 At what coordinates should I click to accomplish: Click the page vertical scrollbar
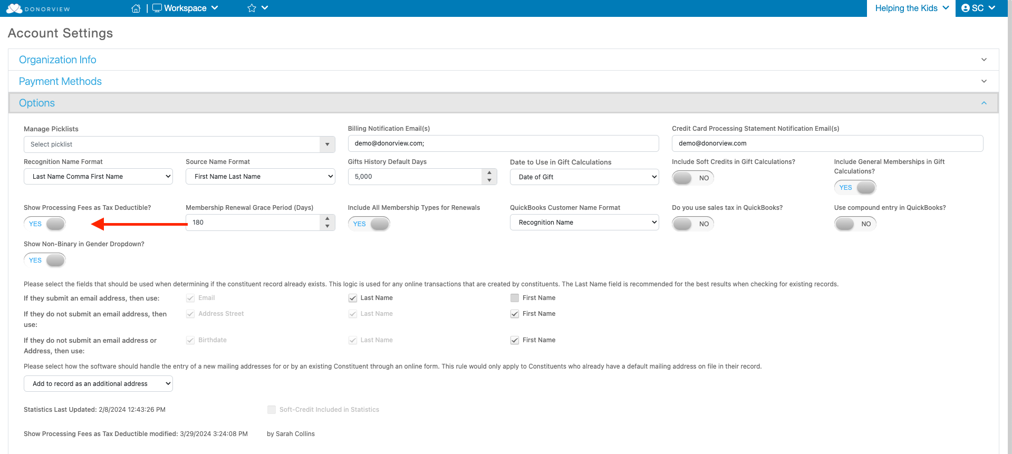point(1009,227)
